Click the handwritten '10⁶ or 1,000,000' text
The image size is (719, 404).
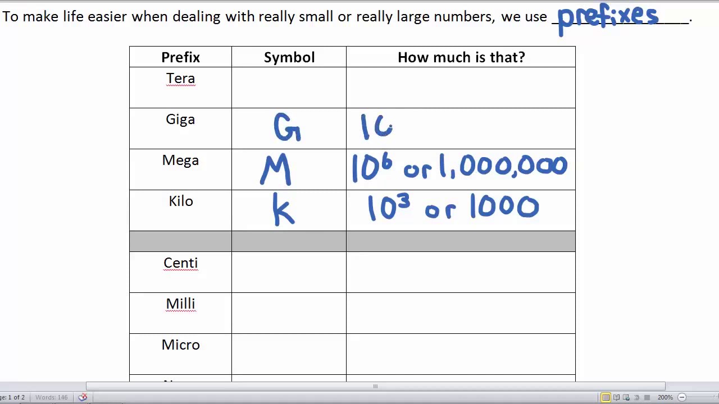click(459, 167)
